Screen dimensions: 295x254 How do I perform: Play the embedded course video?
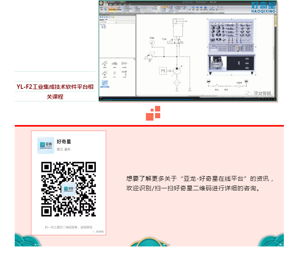point(101,99)
